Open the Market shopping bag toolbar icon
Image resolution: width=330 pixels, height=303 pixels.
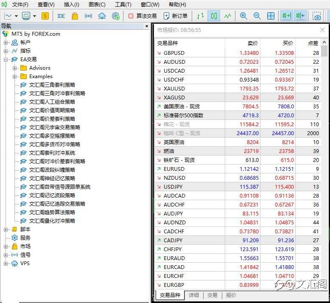pos(75,16)
